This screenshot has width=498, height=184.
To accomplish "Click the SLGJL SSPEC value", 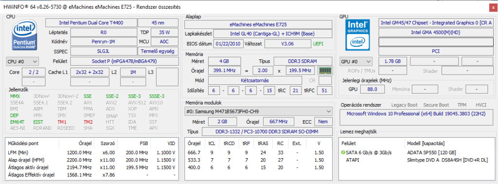I will click(104, 52).
